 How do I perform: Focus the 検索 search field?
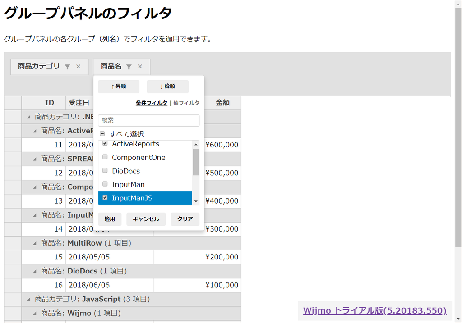coord(149,120)
